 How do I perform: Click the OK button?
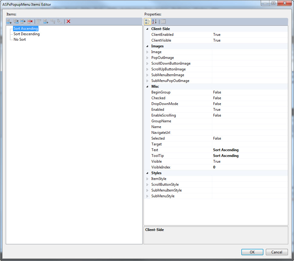(252, 252)
